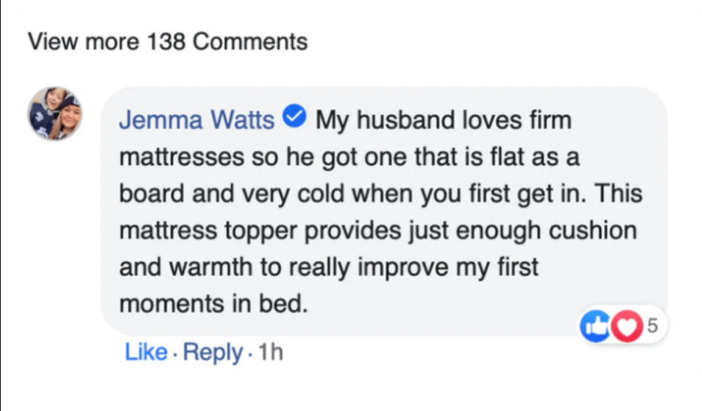The width and height of the screenshot is (702, 411).
Task: Click the word Comments in the view-more link
Action: [x=250, y=41]
